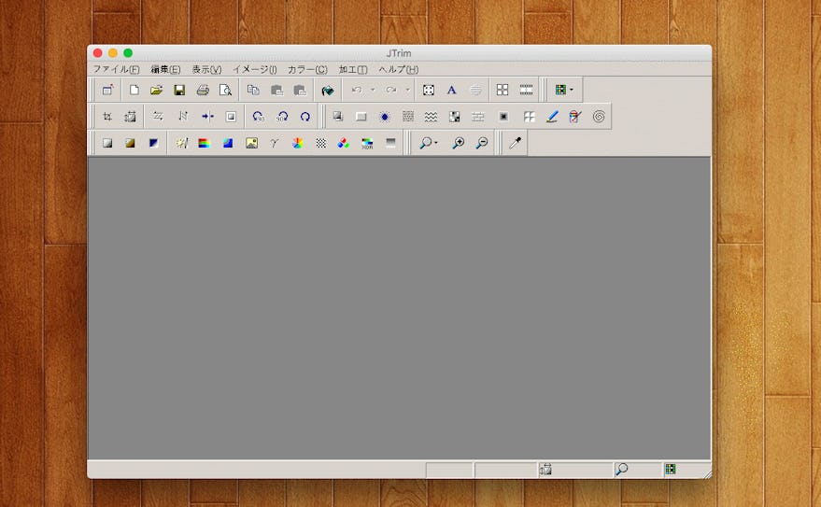The width and height of the screenshot is (821, 507).
Task: Click the print preview icon
Action: [x=225, y=91]
